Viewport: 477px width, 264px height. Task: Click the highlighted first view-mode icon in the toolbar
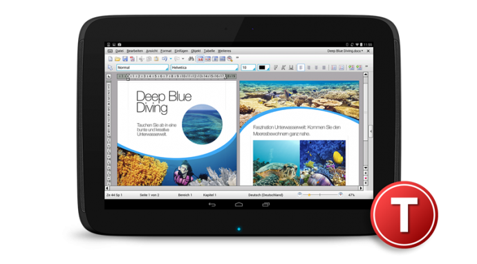pos(200,59)
